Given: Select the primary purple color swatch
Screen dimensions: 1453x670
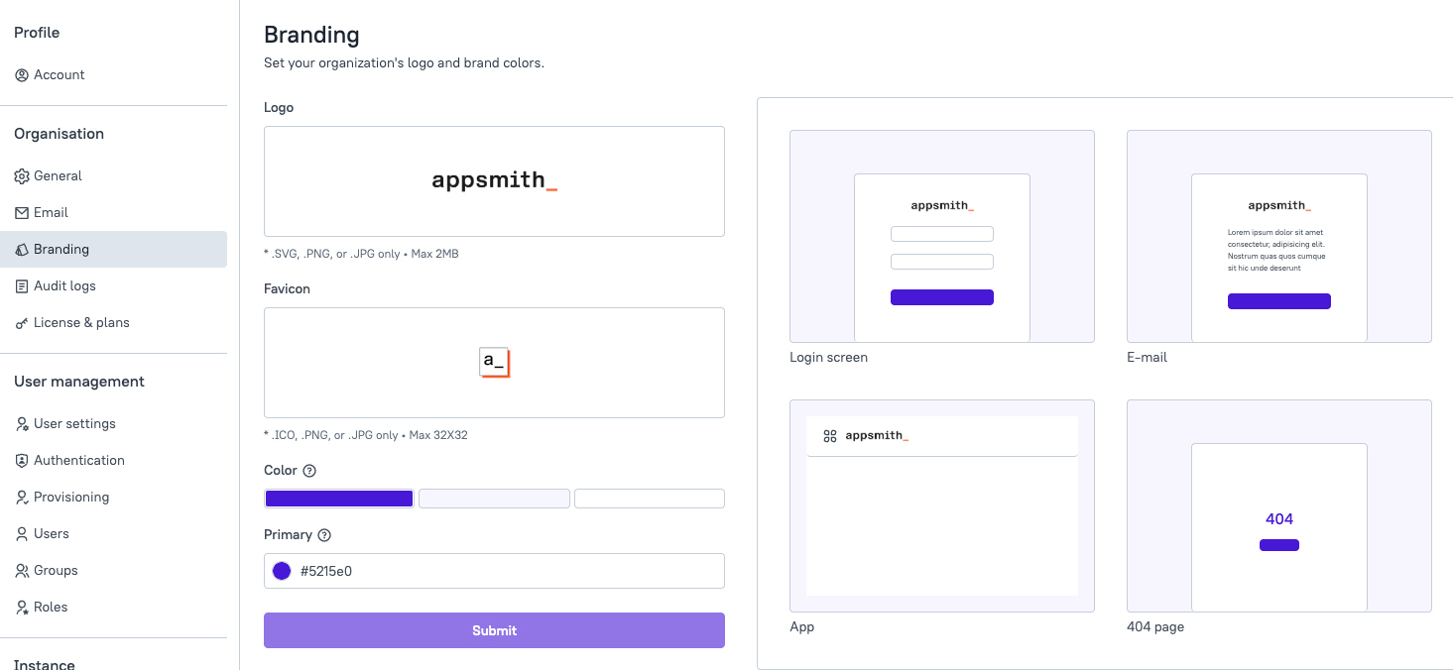Looking at the screenshot, I should (x=339, y=499).
